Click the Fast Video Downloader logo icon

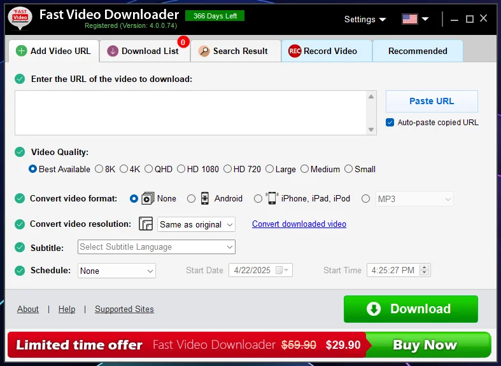click(x=20, y=18)
